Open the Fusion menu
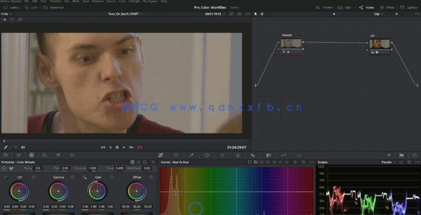Viewport: 421px width, 215px height. tap(111, 1)
